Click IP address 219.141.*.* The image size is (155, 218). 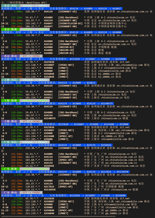point(33,23)
